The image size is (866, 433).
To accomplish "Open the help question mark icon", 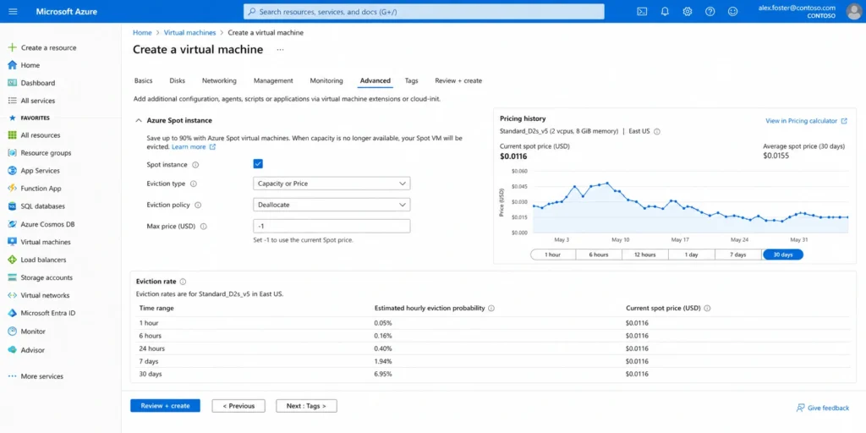I will click(x=710, y=12).
